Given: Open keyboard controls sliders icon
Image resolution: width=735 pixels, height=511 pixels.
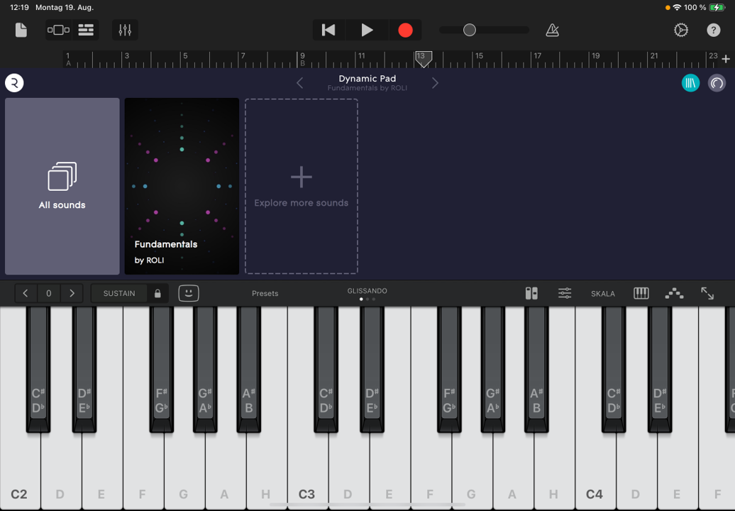Looking at the screenshot, I should click(565, 293).
